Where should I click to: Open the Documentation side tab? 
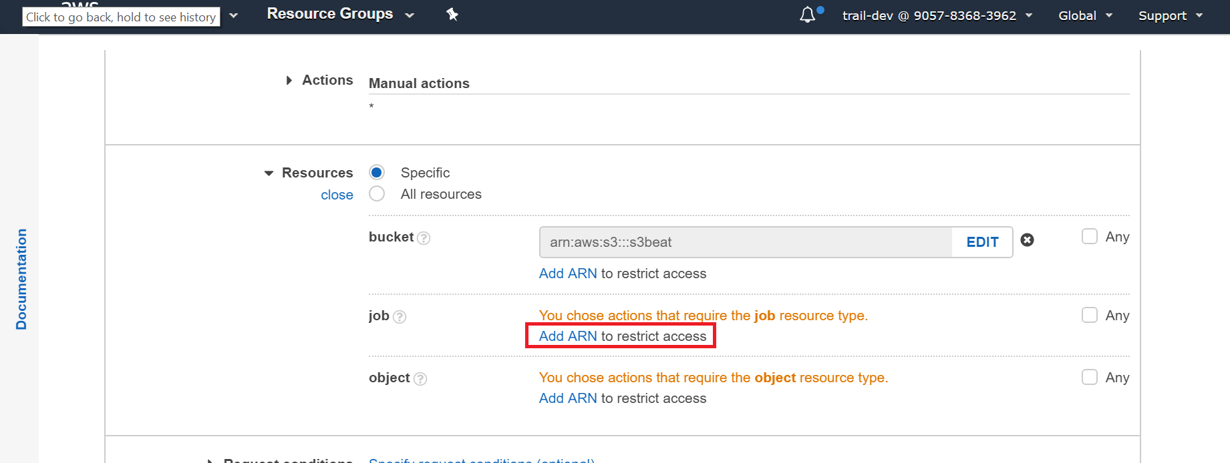pyautogui.click(x=21, y=279)
